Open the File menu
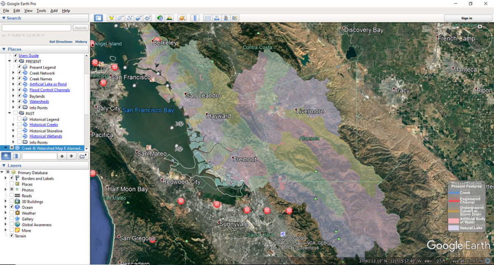 6,11
